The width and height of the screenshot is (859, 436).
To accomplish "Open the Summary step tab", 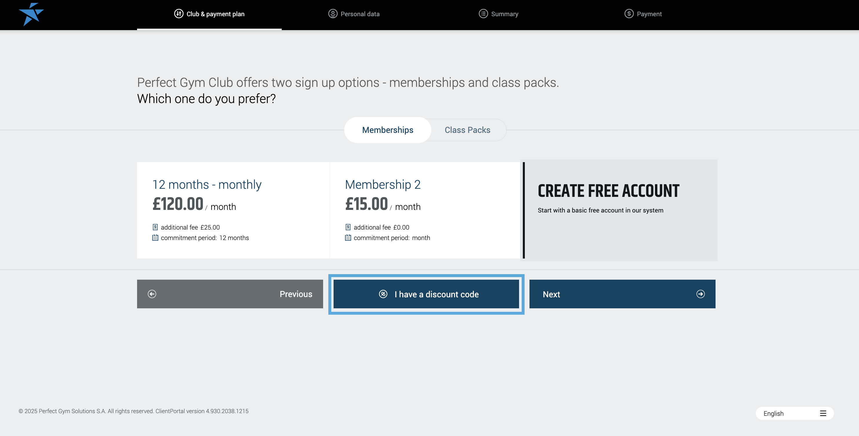I will pos(504,14).
